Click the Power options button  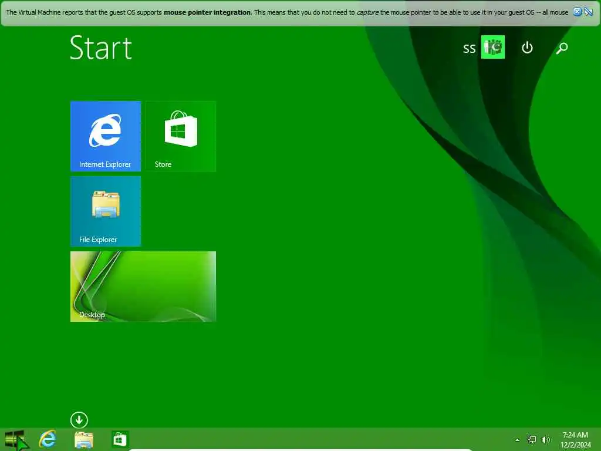(x=527, y=48)
